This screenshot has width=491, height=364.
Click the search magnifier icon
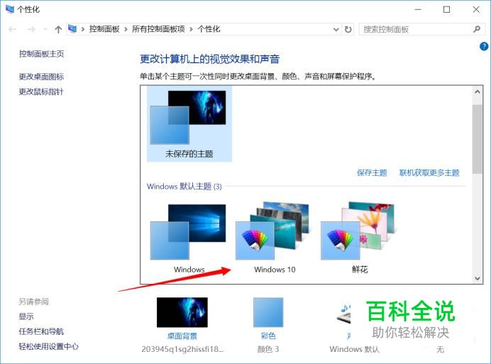477,29
